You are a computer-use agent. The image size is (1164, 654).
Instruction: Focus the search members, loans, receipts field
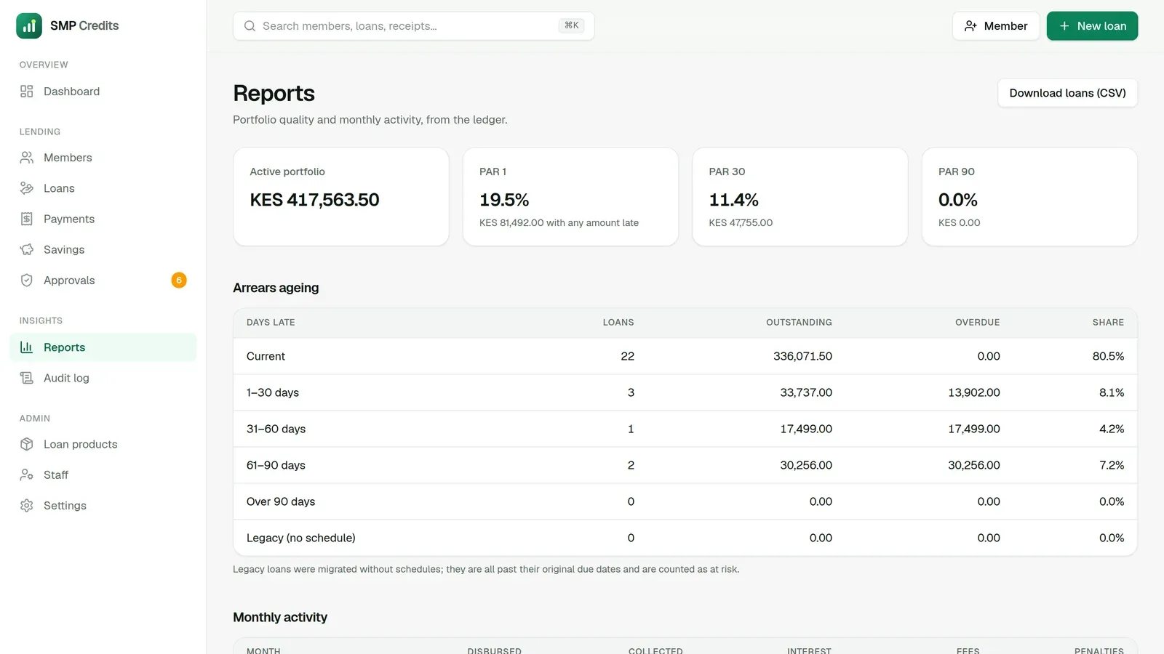point(413,26)
